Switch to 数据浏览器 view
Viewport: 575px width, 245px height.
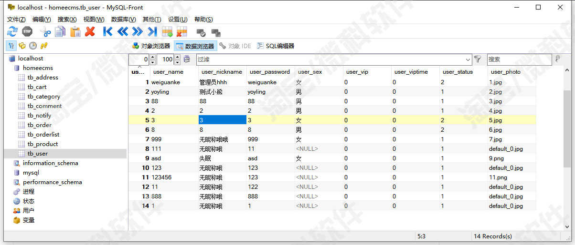tap(195, 46)
